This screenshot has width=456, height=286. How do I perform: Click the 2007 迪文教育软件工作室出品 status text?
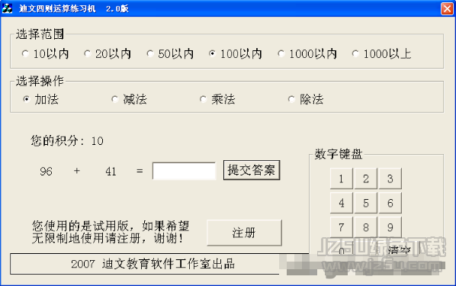click(x=153, y=264)
